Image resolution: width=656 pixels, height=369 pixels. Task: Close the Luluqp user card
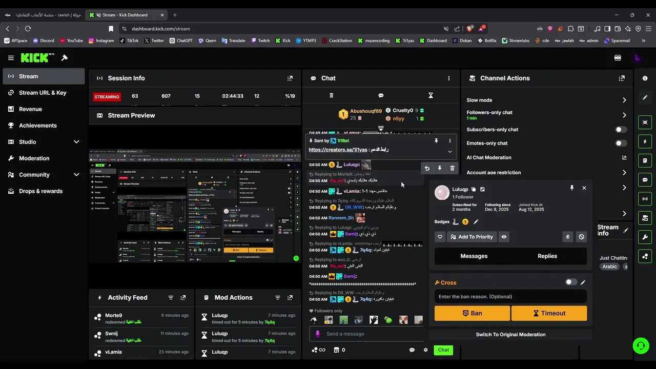point(584,188)
